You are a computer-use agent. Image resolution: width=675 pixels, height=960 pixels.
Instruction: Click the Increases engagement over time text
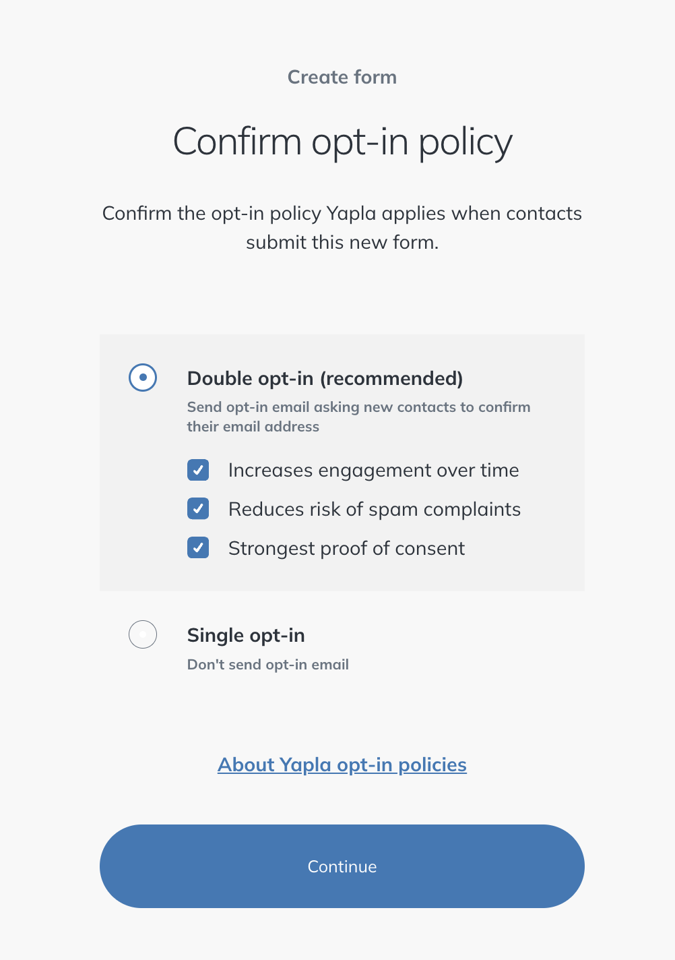click(x=374, y=471)
